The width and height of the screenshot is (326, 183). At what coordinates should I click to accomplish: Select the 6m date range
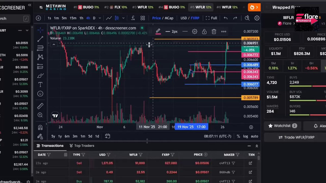tap(67, 136)
